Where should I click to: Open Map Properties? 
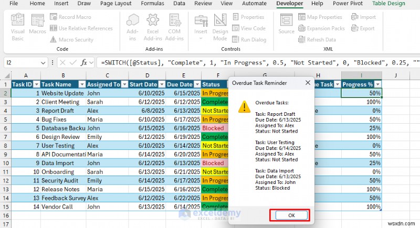320,17
